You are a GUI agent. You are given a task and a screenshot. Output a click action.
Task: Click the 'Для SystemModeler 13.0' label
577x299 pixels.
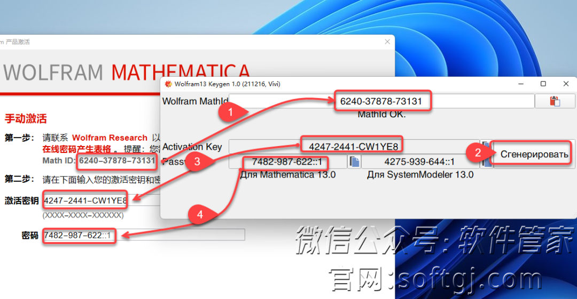tap(420, 175)
